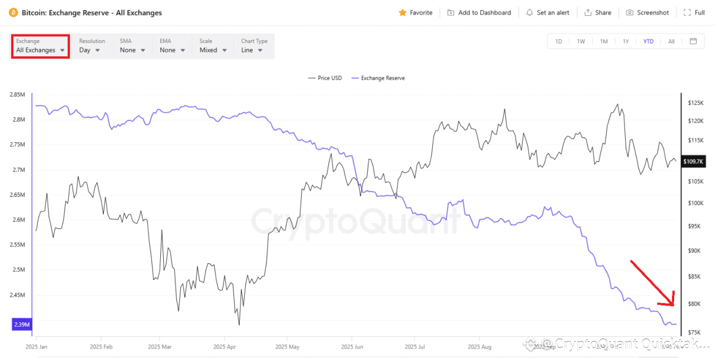Image resolution: width=715 pixels, height=358 pixels.
Task: Select the YTD time range
Action: (649, 41)
